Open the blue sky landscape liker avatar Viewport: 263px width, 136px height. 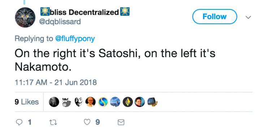point(115,102)
